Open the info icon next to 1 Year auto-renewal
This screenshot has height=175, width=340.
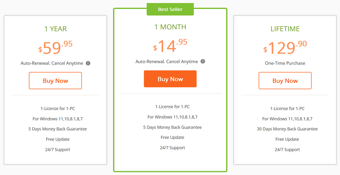tap(88, 63)
